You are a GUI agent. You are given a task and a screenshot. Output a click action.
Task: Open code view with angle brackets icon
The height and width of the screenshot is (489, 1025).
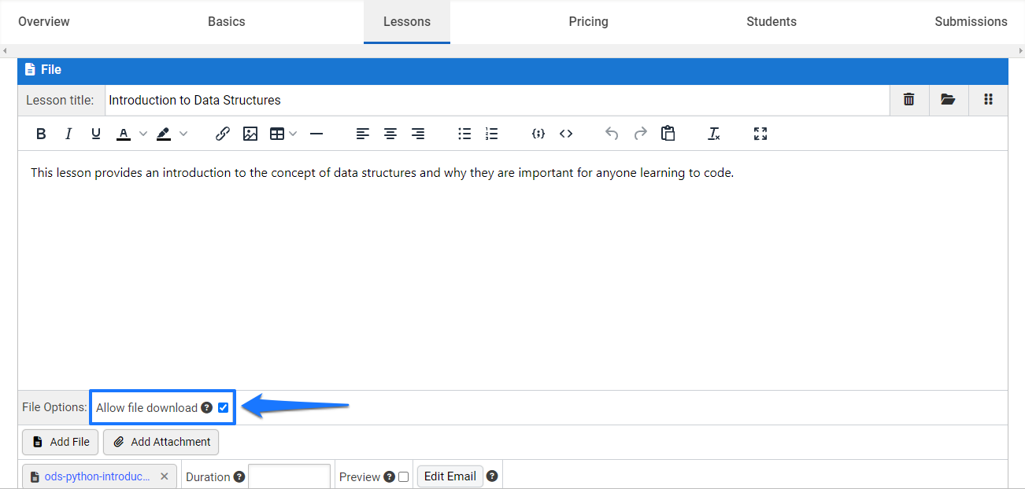click(566, 134)
